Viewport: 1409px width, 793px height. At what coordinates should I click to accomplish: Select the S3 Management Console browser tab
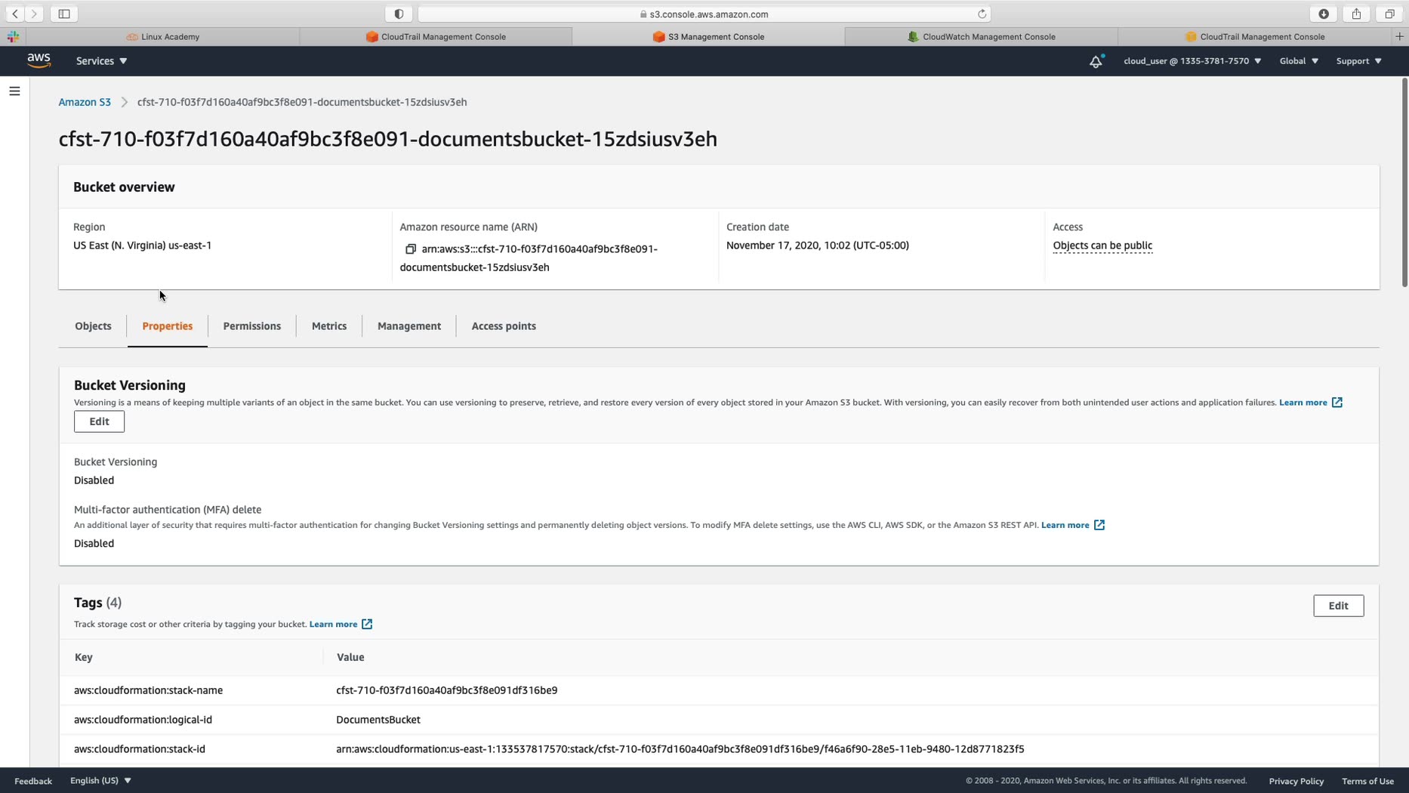708,36
